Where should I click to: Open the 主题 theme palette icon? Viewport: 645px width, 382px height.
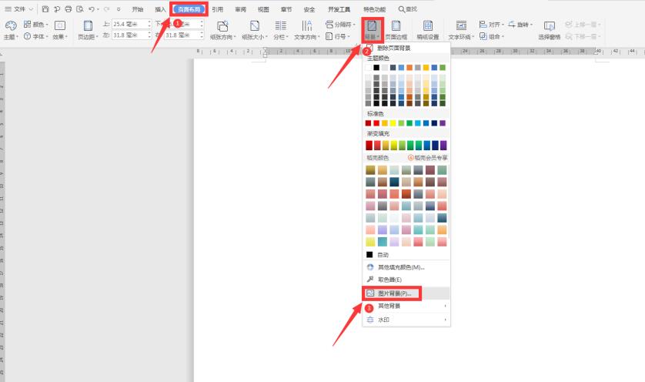tap(11, 26)
